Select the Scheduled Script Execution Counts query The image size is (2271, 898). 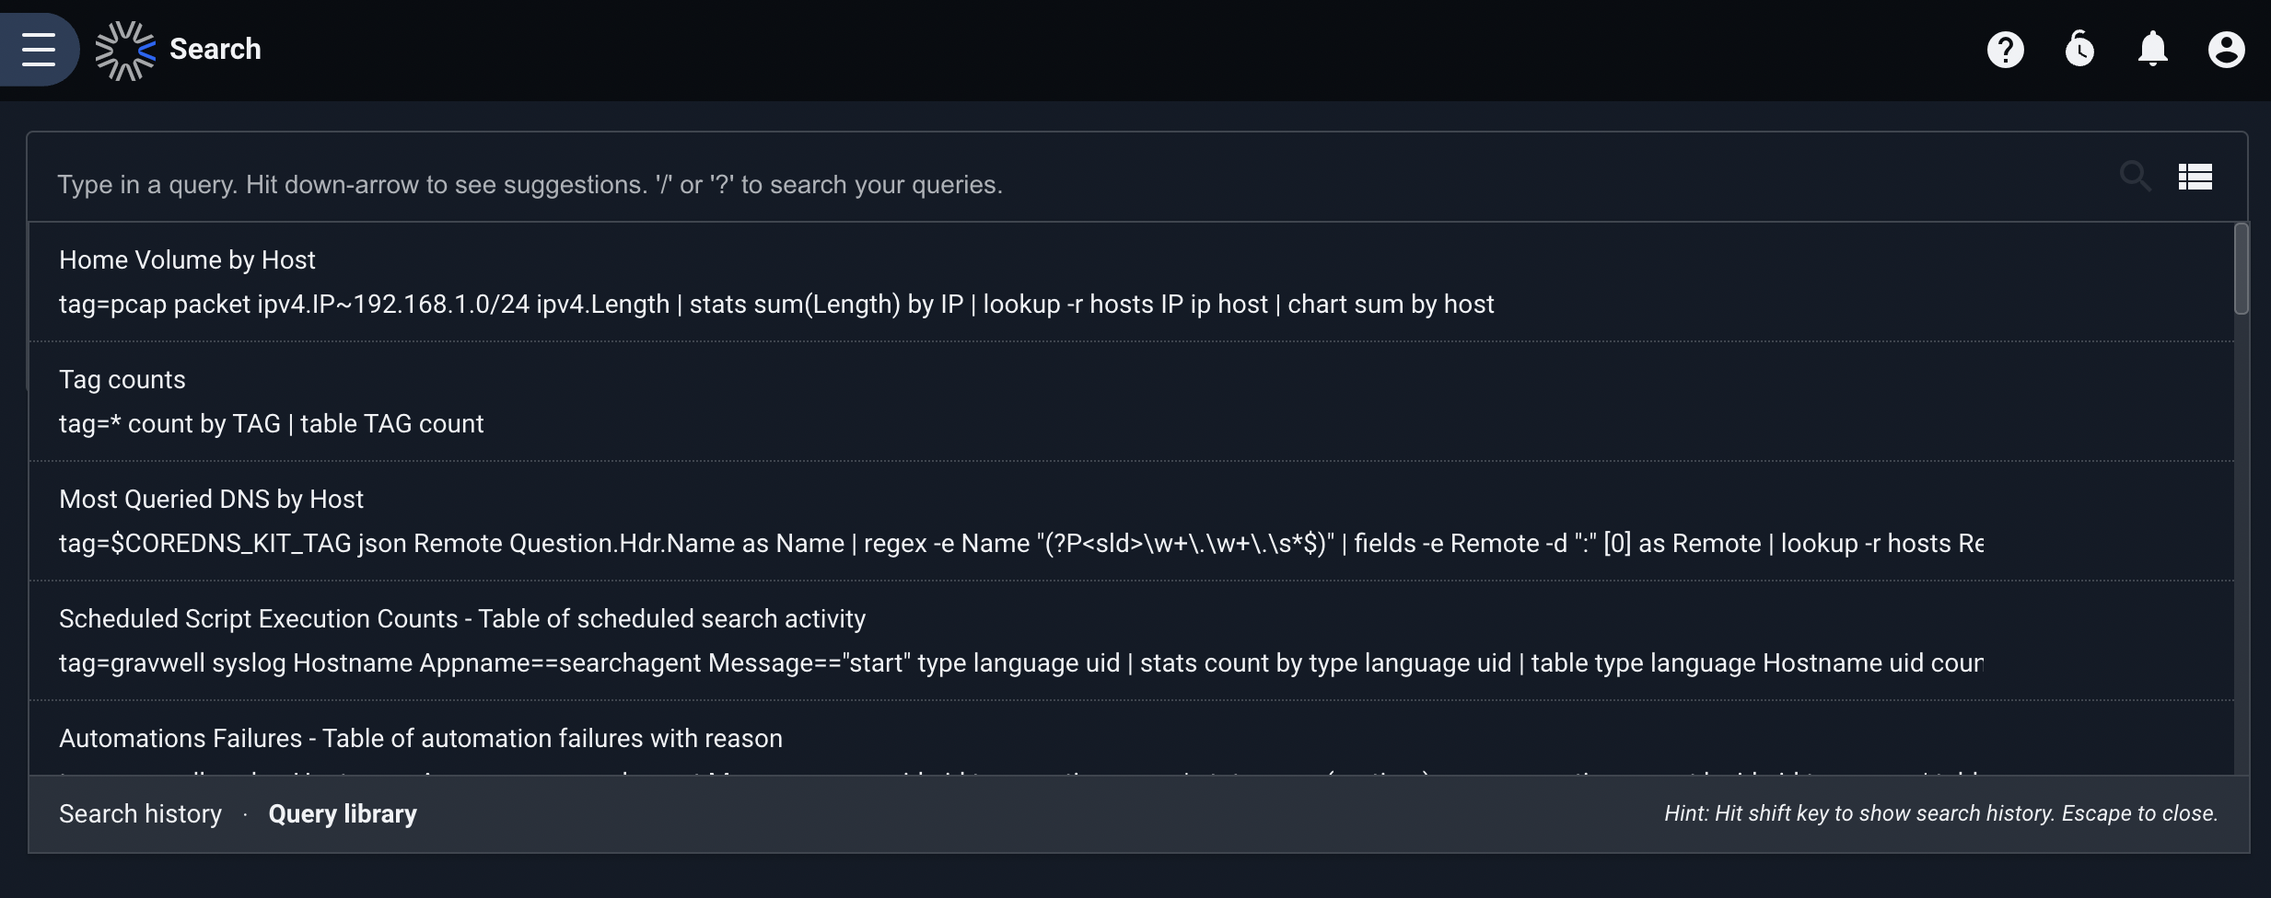(x=1131, y=640)
